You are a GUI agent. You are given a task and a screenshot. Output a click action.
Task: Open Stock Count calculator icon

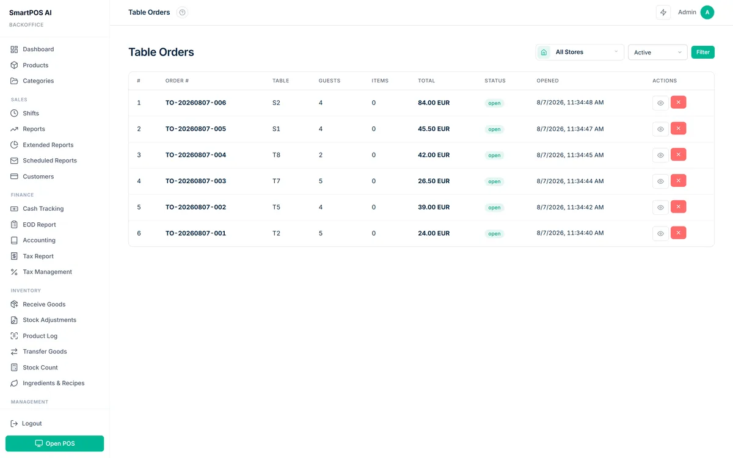[14, 368]
